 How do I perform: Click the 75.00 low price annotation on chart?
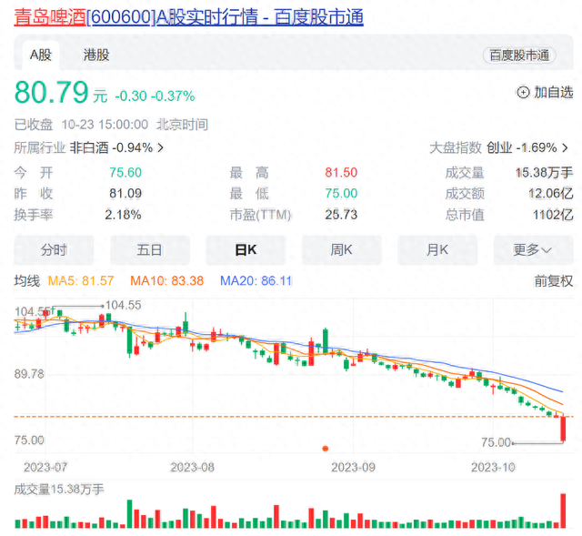[497, 442]
